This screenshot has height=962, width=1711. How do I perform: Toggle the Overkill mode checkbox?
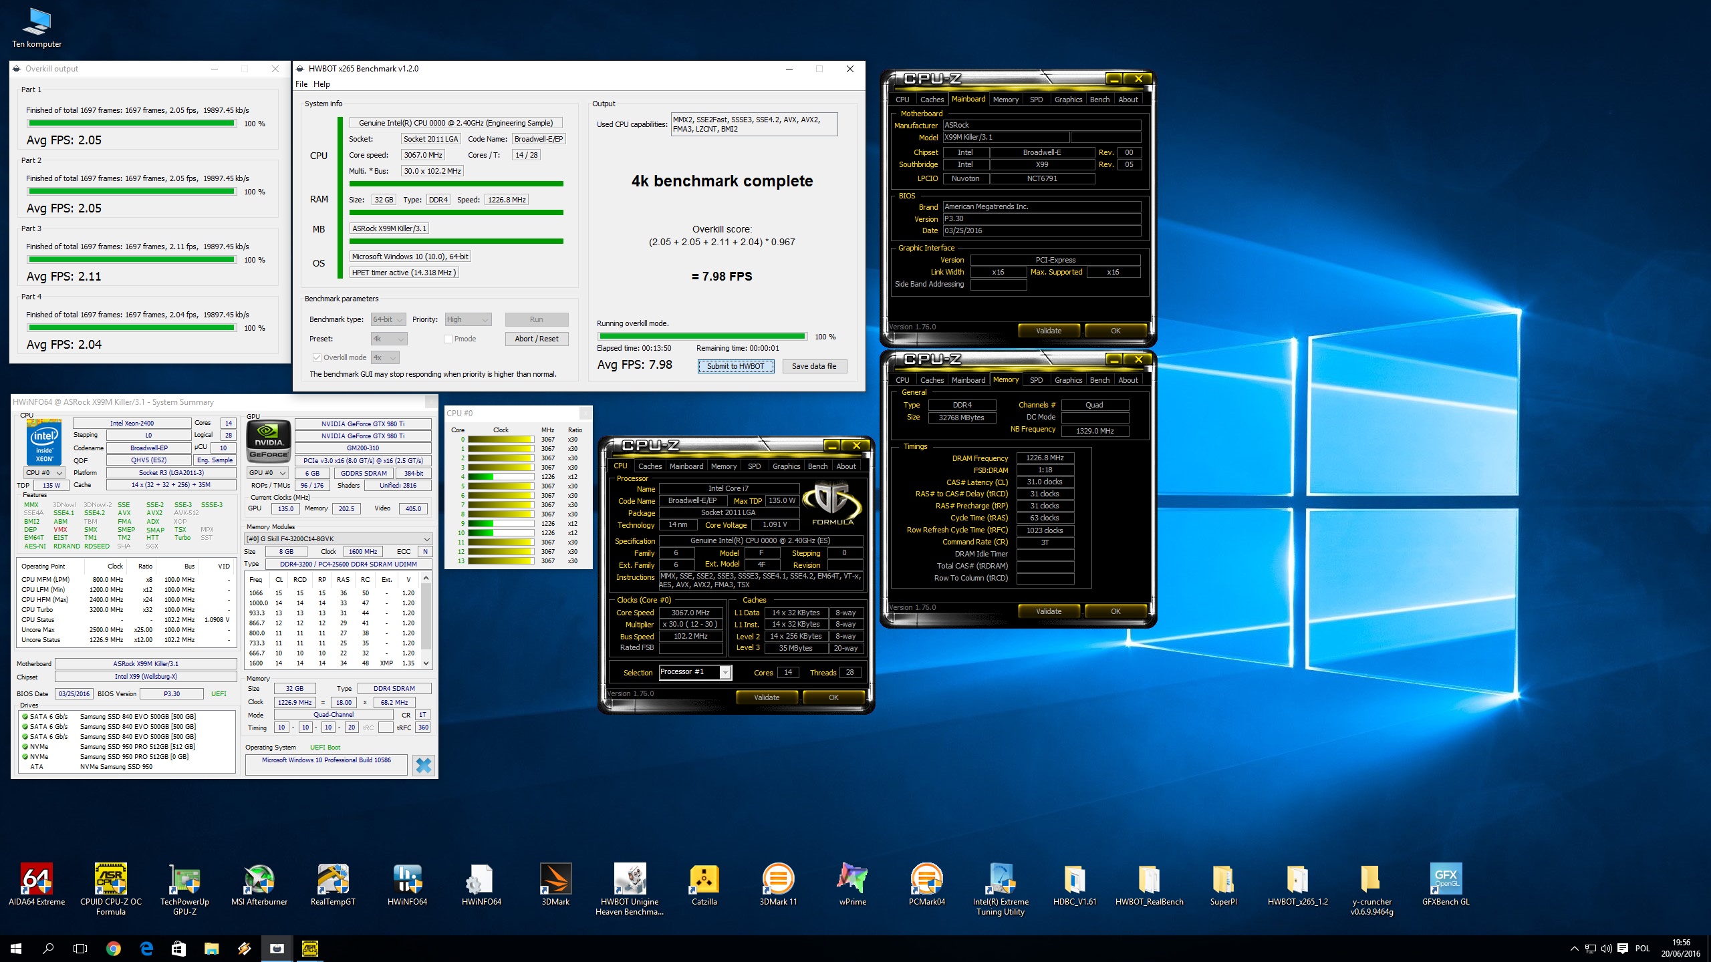click(x=317, y=357)
